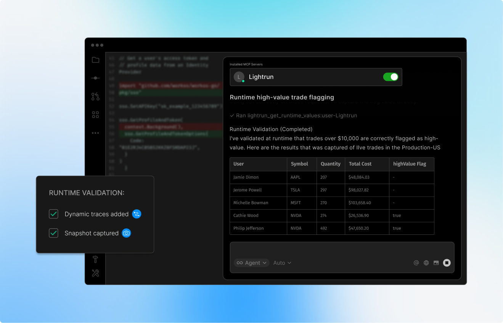This screenshot has width=503, height=323.
Task: Click the attach image icon
Action: 436,263
